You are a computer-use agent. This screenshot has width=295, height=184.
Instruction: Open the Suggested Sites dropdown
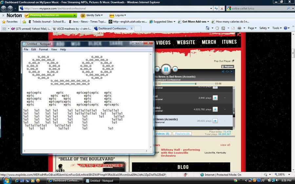[x=174, y=22]
